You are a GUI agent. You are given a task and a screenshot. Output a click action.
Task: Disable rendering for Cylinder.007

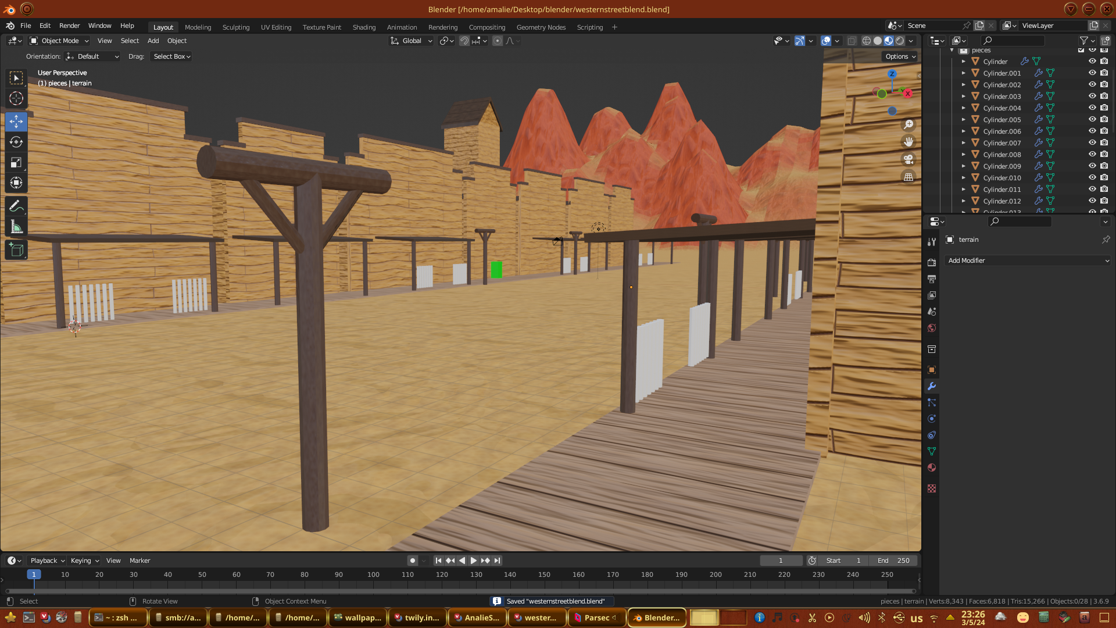click(1104, 142)
